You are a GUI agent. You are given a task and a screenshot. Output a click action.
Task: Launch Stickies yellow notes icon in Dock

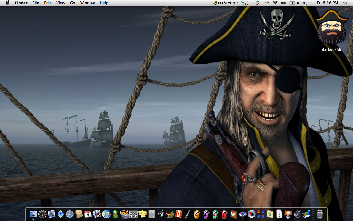(142, 214)
